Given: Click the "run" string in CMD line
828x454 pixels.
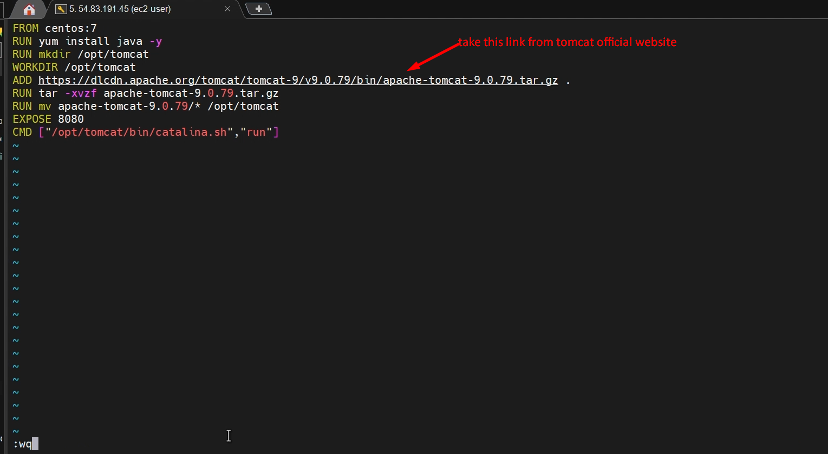Looking at the screenshot, I should click(256, 132).
